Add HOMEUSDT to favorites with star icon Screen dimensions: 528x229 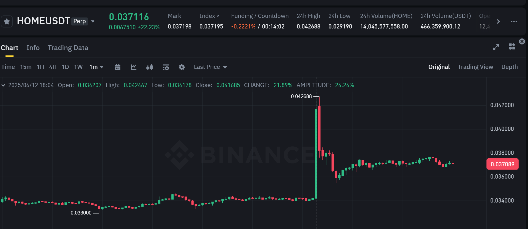(7, 21)
